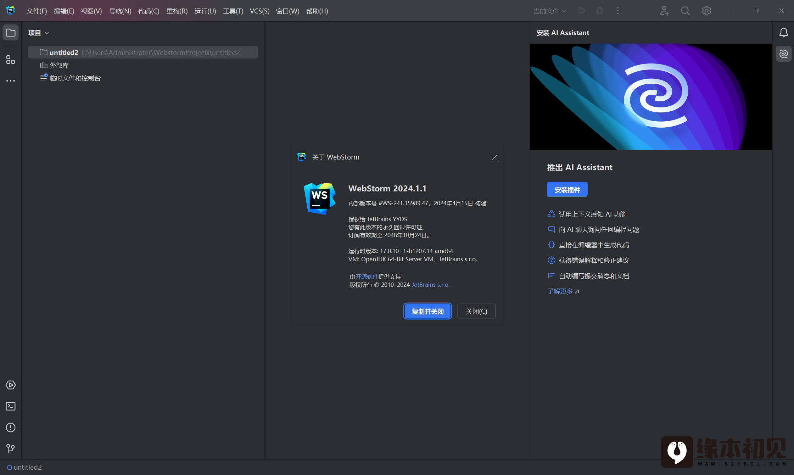
Task: Click the generate code braces icon
Action: pyautogui.click(x=552, y=245)
